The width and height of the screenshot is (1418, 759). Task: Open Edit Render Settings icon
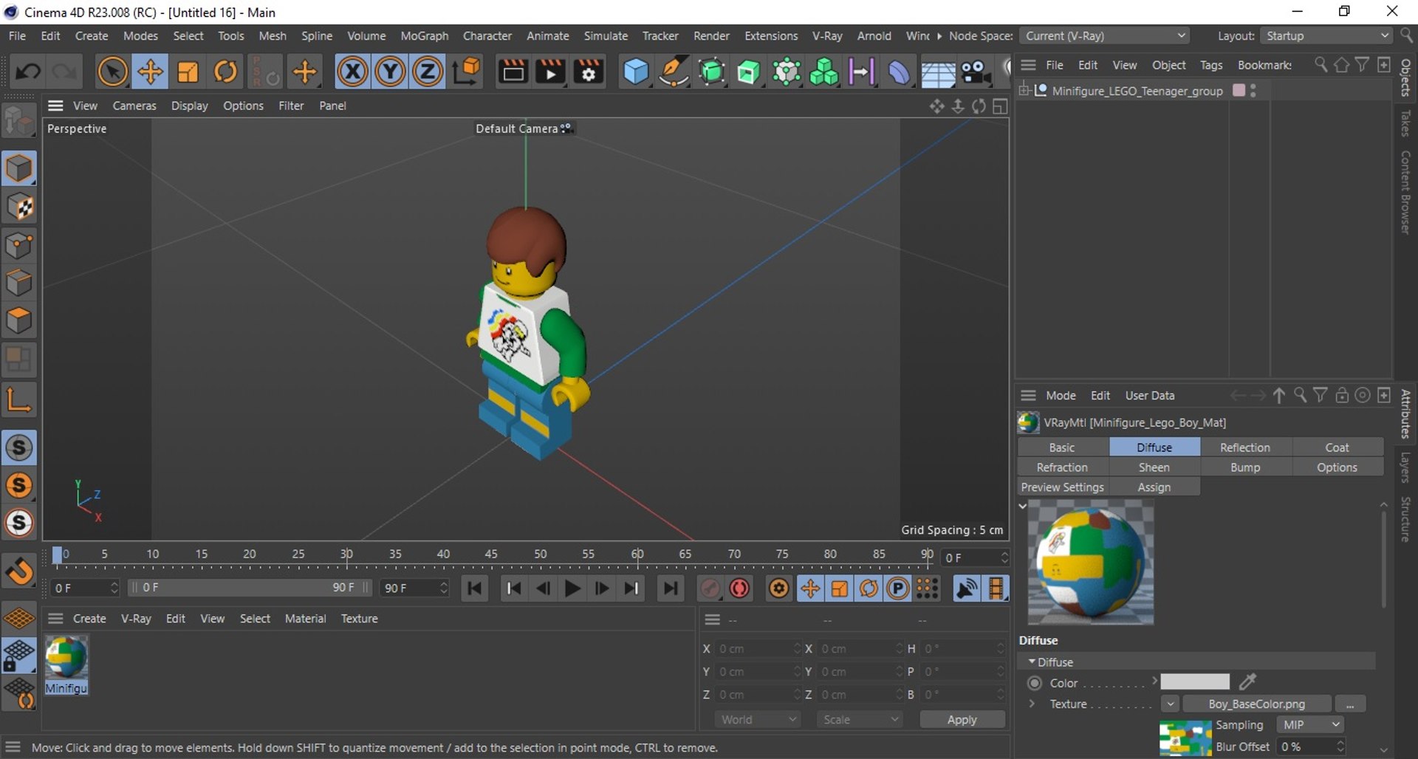click(x=589, y=72)
